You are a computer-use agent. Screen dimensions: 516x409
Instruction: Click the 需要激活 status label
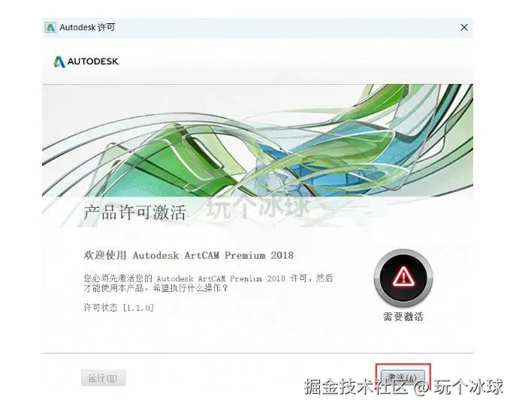tap(403, 317)
